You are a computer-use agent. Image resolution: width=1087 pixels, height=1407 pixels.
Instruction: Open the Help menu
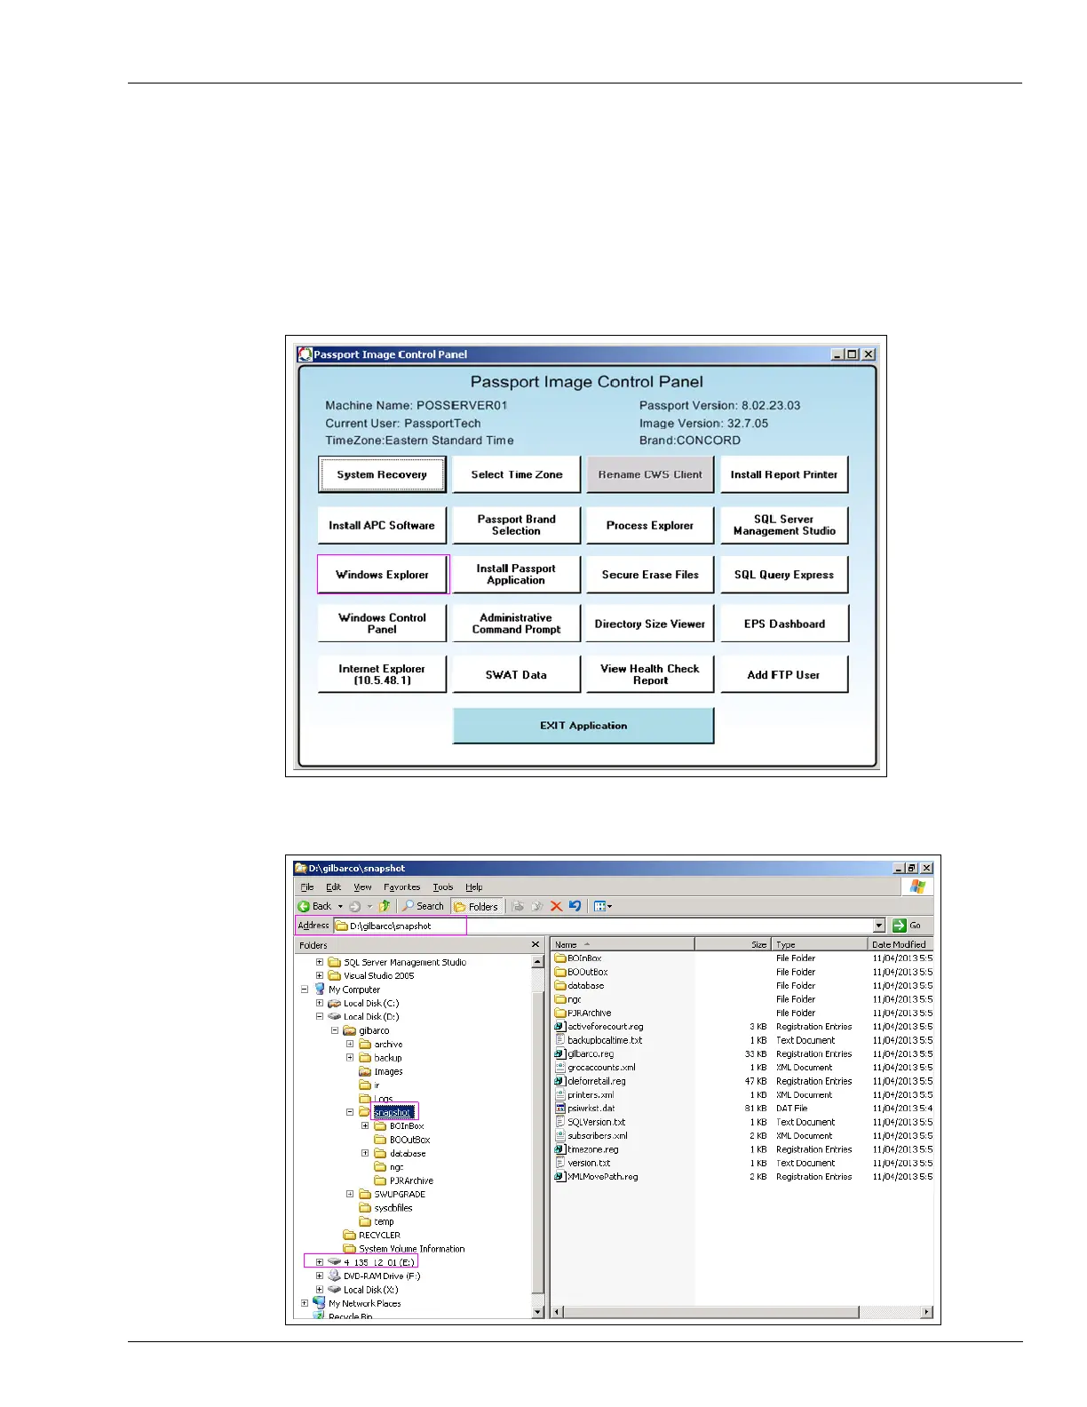[474, 886]
